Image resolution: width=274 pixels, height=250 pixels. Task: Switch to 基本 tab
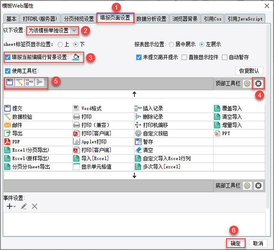coord(12,18)
